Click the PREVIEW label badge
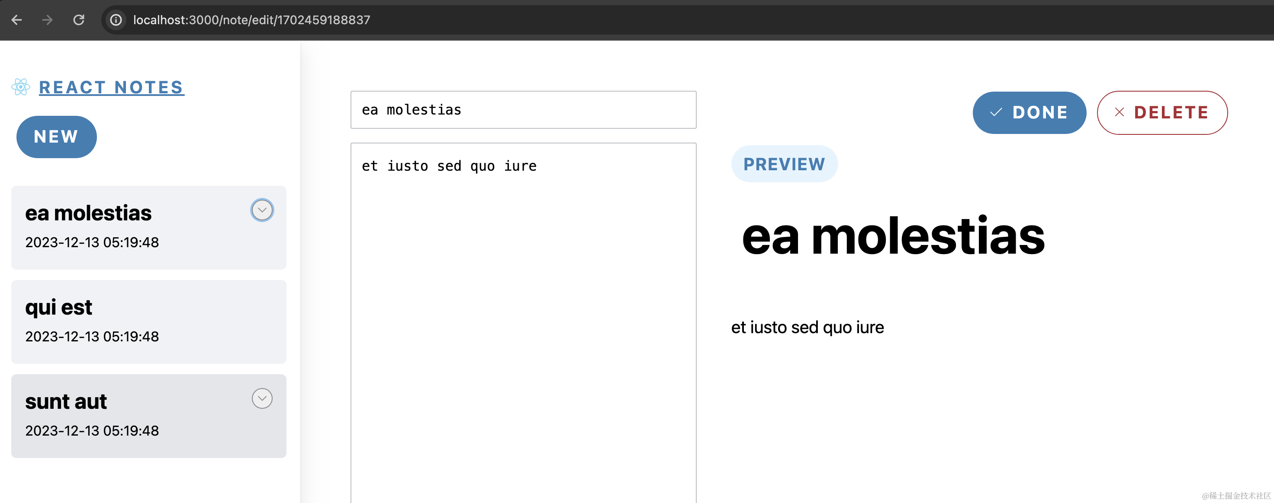 click(x=784, y=164)
